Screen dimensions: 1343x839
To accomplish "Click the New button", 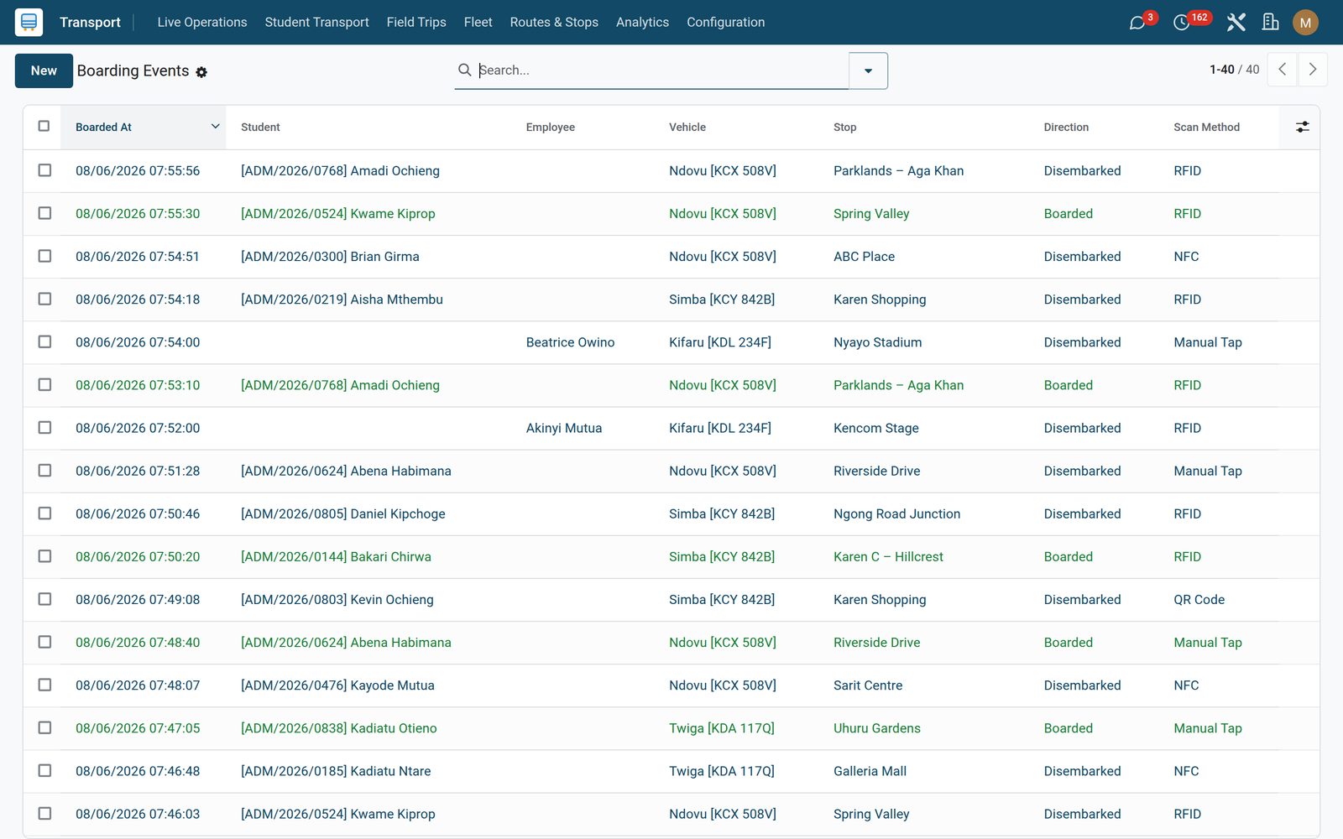I will point(44,70).
